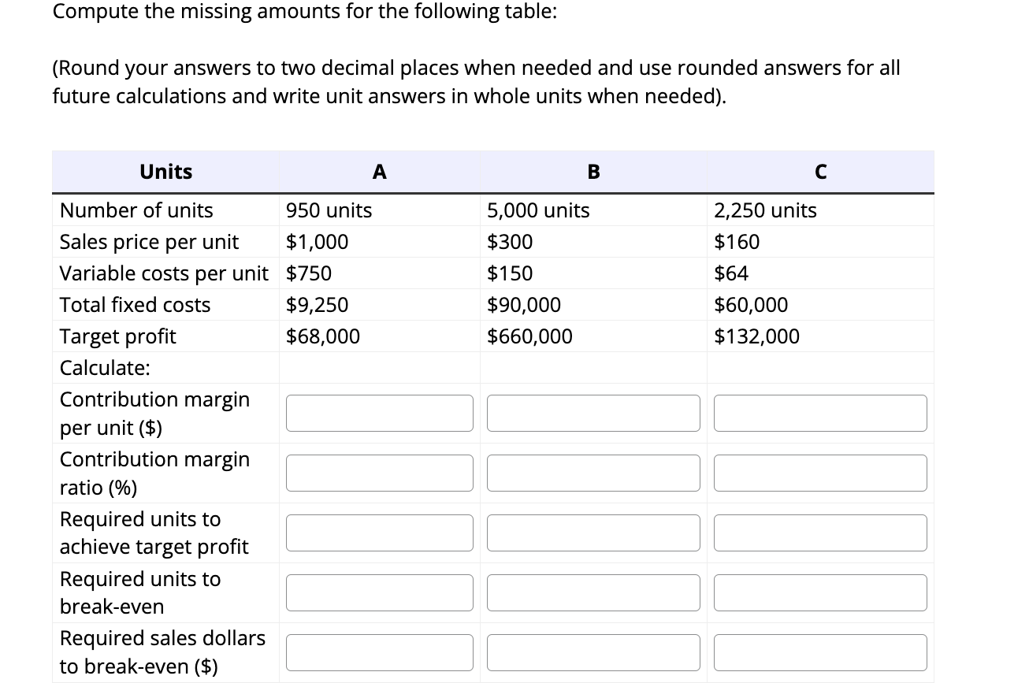Click the contribution margin per unit field for column A
The width and height of the screenshot is (1029, 683).
click(x=380, y=413)
